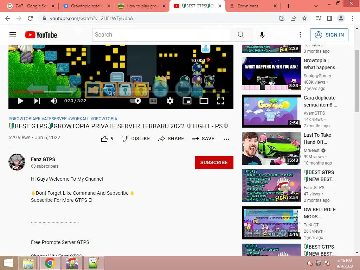360x270 pixels.
Task: Save the video to a playlist
Action: click(203, 139)
